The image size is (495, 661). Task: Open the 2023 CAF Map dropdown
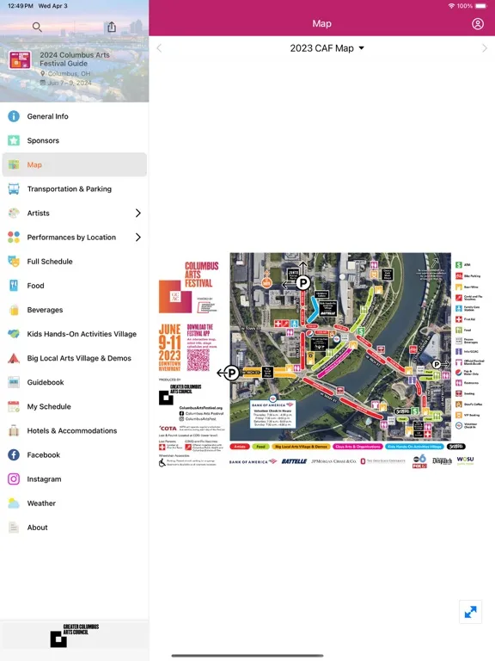pos(327,48)
